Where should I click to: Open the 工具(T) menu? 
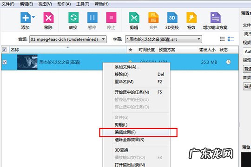[83, 4]
